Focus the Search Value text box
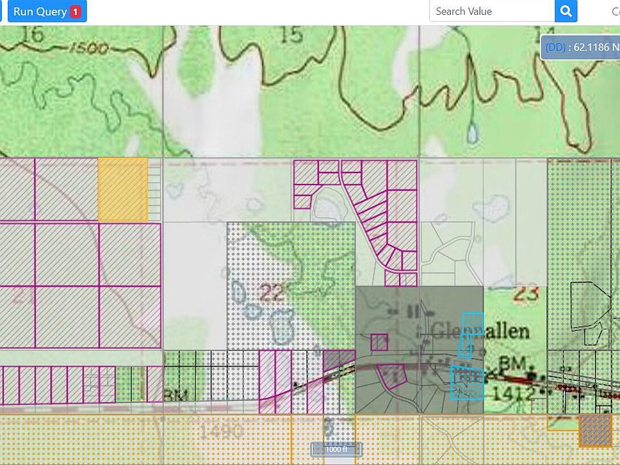Image resolution: width=620 pixels, height=465 pixels. [x=492, y=12]
